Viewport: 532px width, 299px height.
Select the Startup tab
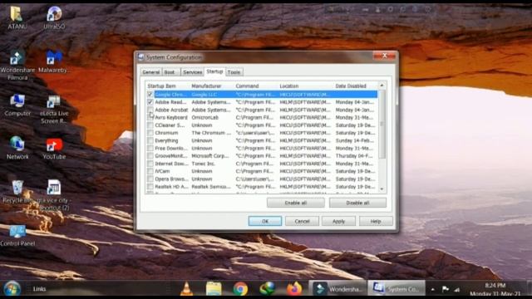[x=214, y=71]
